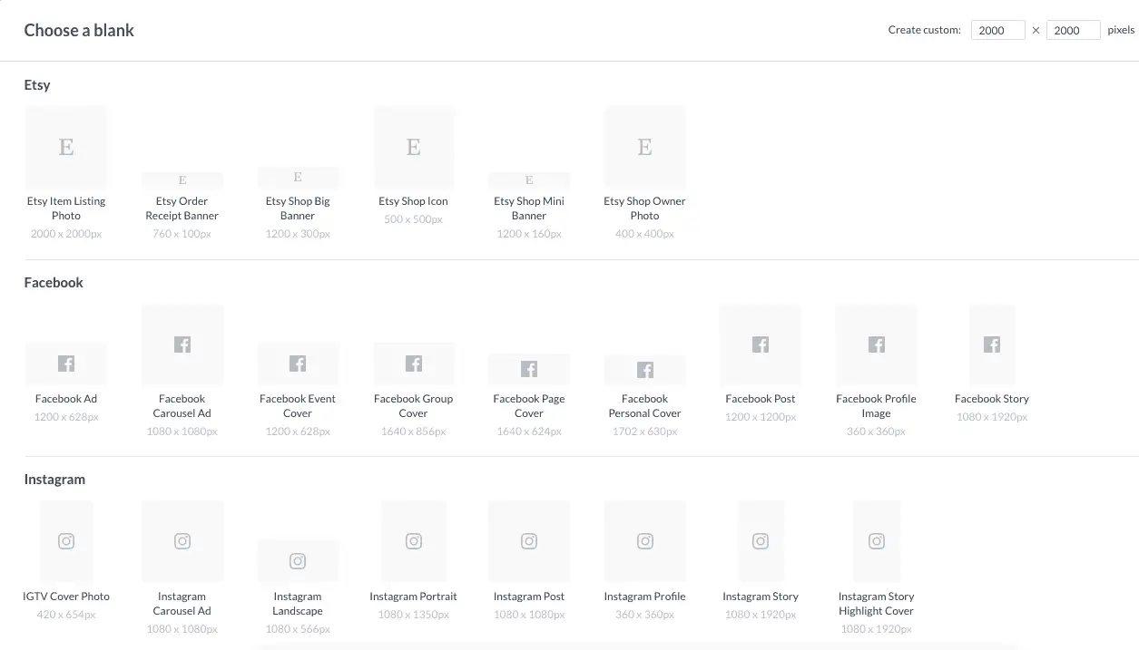Click the custom height input field
Screen dimensions: 1139x650
pos(1073,30)
